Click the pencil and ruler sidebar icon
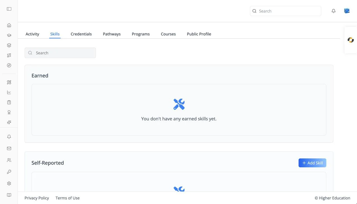Screen dimensions: 357x204 pos(9,82)
